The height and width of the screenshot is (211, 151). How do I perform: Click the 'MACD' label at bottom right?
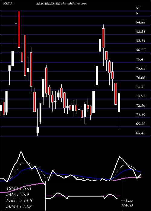(127, 205)
